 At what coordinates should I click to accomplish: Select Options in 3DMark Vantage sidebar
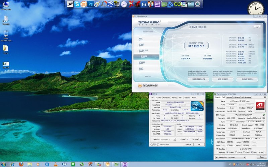[141, 44]
